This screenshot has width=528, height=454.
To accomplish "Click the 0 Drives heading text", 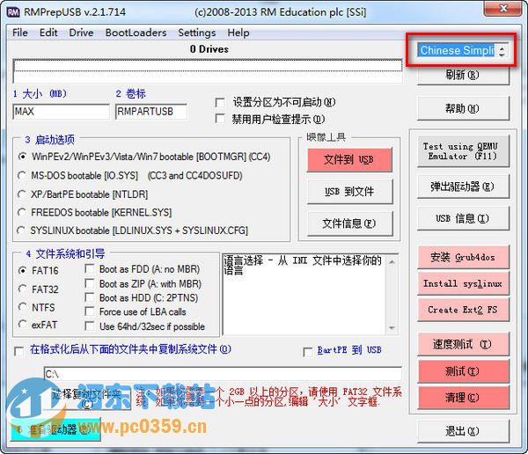I will point(209,49).
